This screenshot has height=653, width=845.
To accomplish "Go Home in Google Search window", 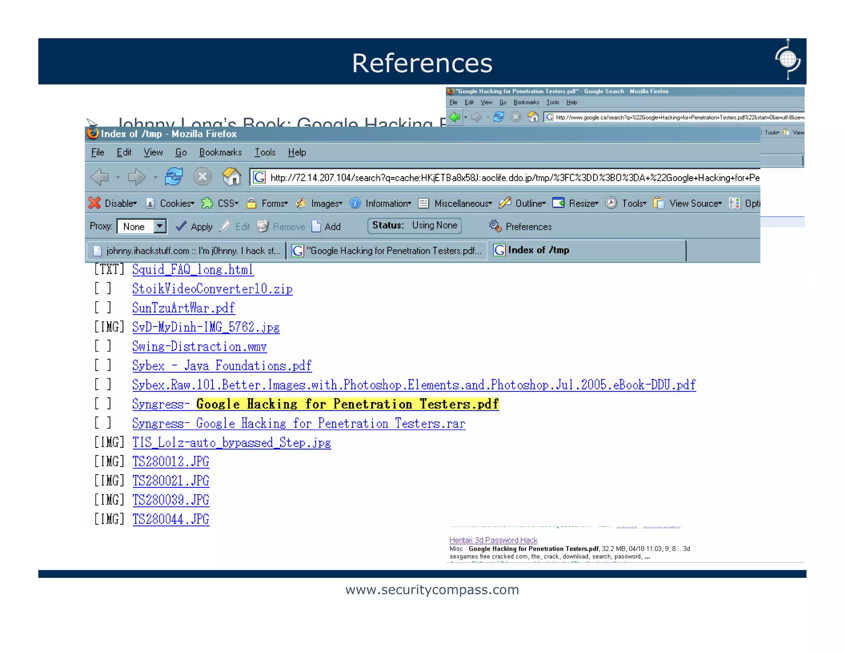I will tap(533, 117).
